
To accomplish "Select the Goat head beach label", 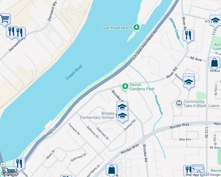I will (116, 28).
